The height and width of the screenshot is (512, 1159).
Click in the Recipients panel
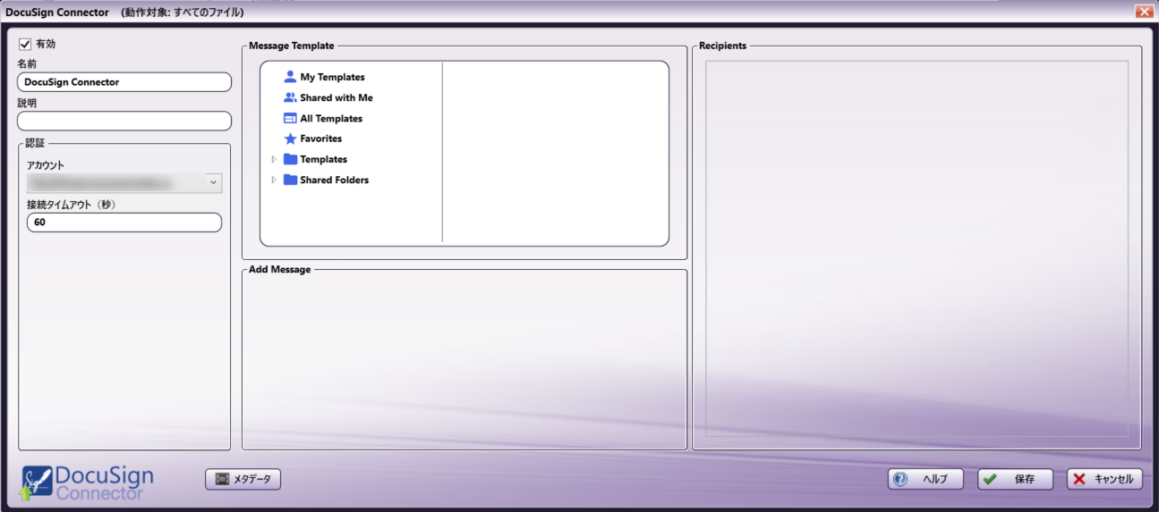click(x=916, y=248)
